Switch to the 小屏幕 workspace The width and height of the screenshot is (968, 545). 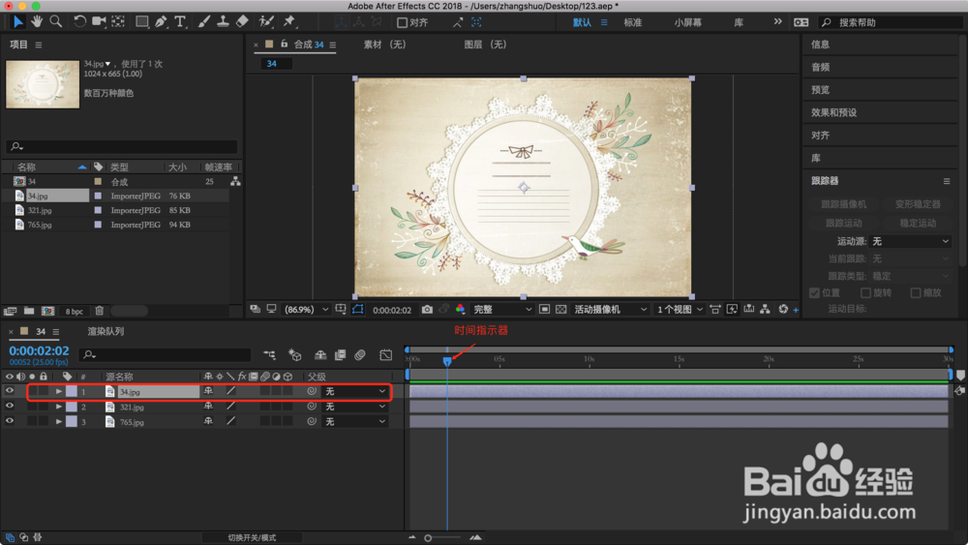click(687, 22)
